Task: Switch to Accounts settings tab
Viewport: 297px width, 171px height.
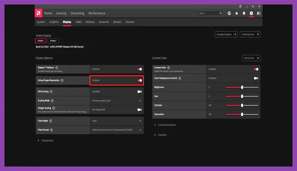Action: pyautogui.click(x=104, y=22)
